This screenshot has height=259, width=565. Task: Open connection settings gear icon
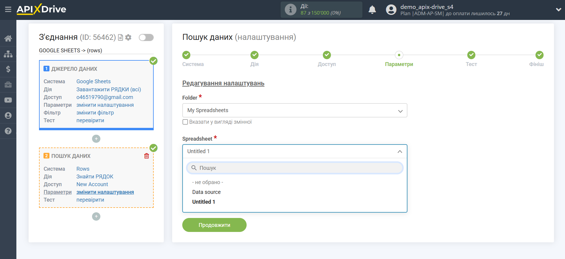128,37
